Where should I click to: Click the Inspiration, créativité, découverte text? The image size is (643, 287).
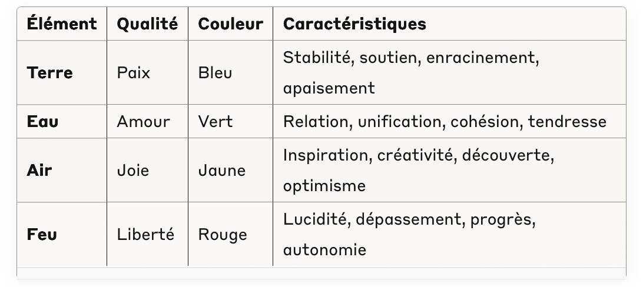tap(419, 156)
